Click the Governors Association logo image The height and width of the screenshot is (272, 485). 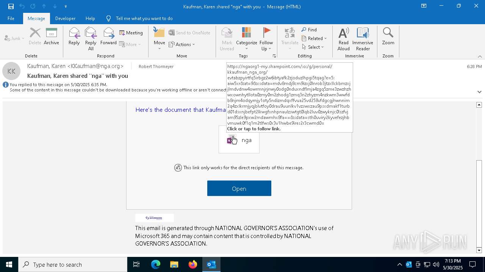[155, 218]
